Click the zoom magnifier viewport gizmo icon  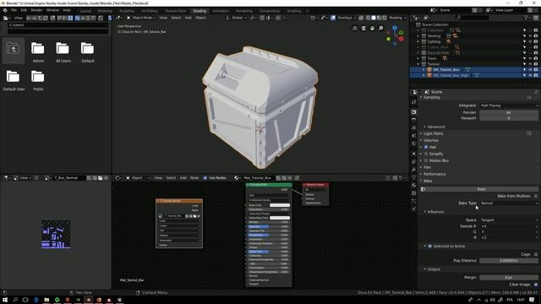(x=381, y=28)
